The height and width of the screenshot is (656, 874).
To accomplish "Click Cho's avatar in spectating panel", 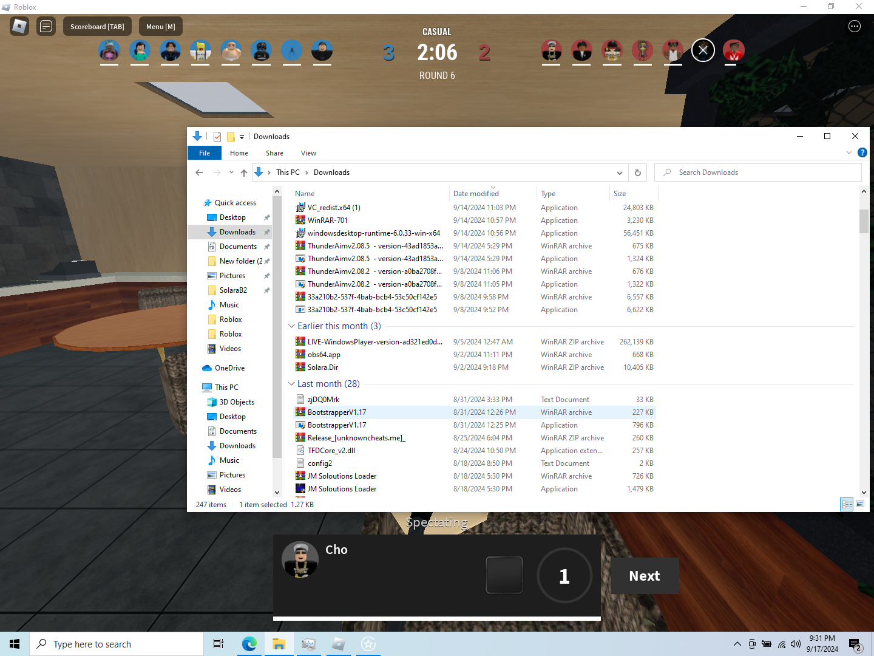I will (300, 559).
